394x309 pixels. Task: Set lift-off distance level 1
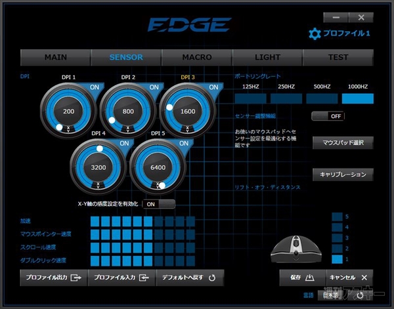tap(337, 259)
